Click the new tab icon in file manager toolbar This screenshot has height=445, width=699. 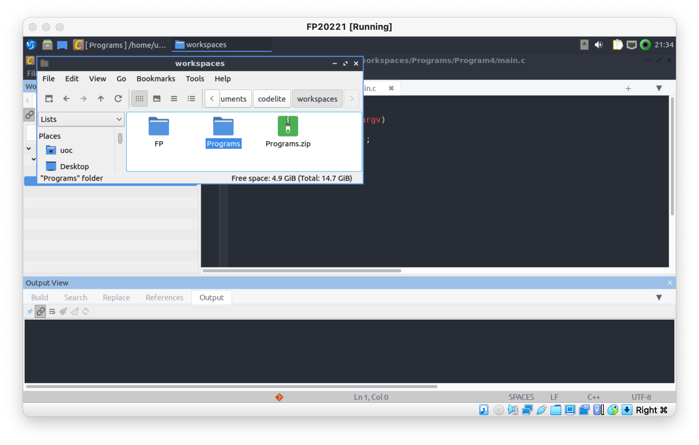coord(49,99)
